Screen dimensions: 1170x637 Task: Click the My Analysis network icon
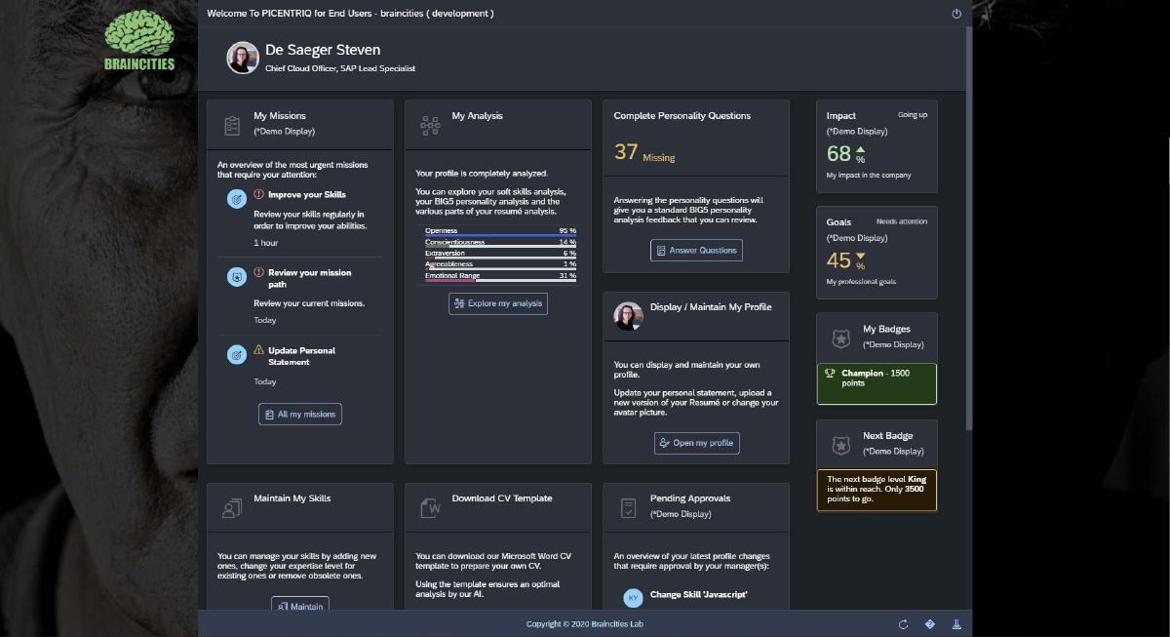pyautogui.click(x=430, y=125)
